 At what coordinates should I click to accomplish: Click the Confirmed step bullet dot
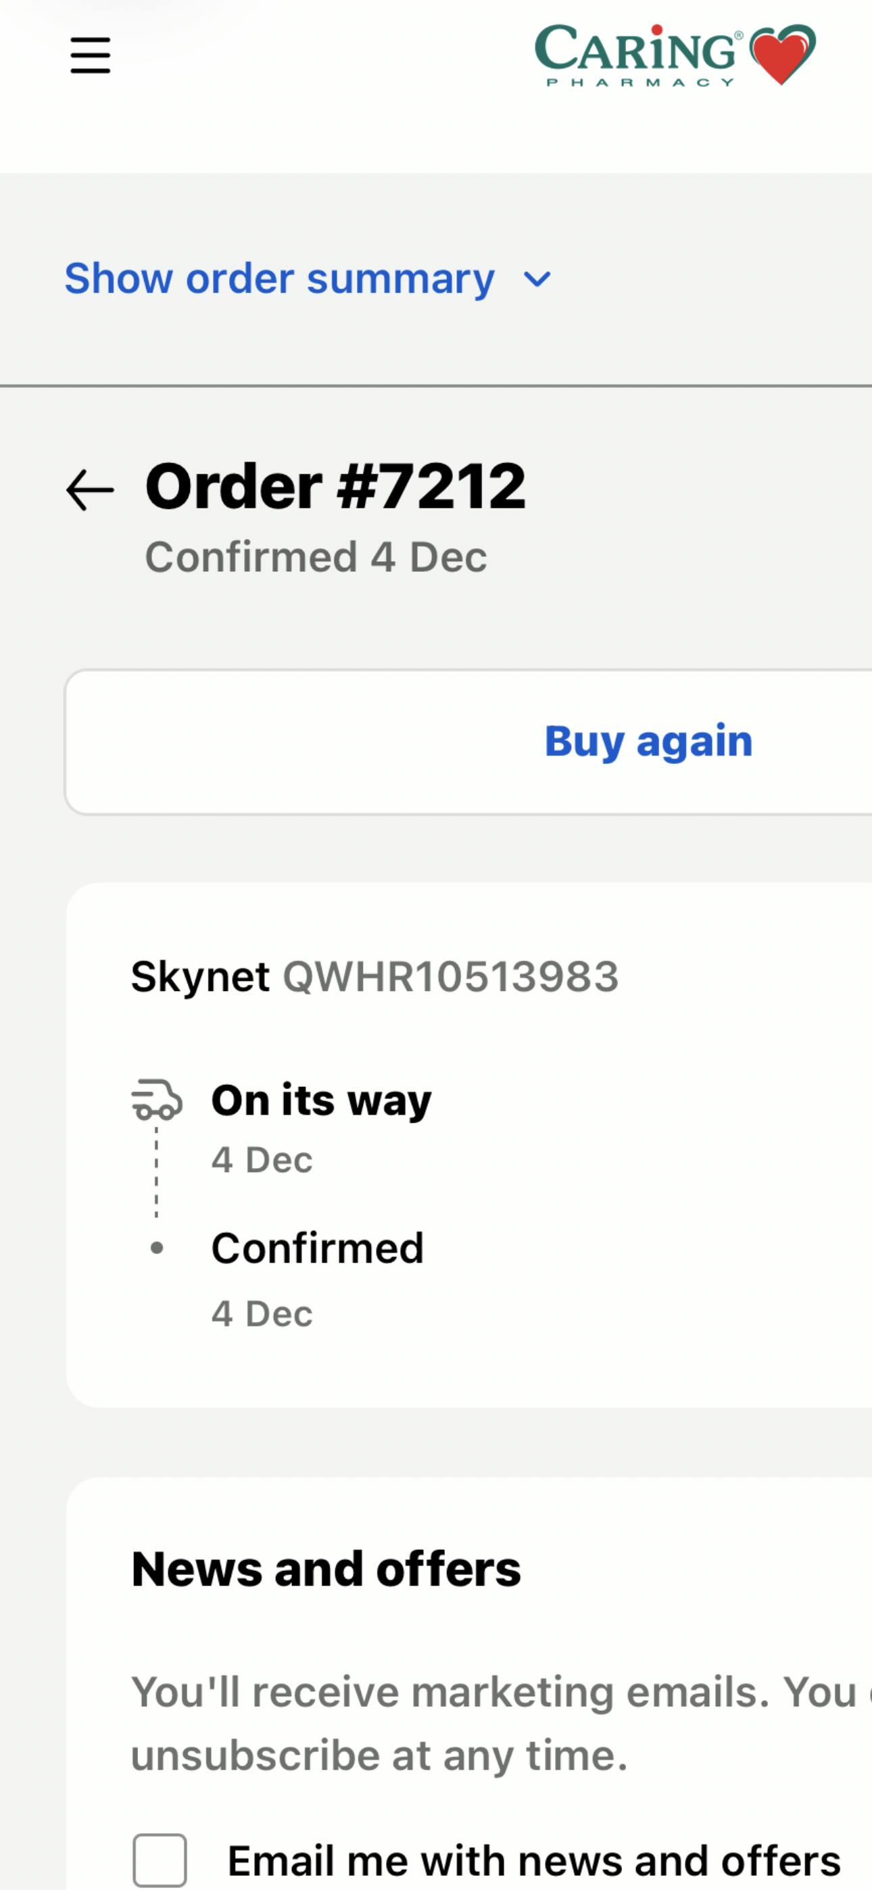point(156,1247)
